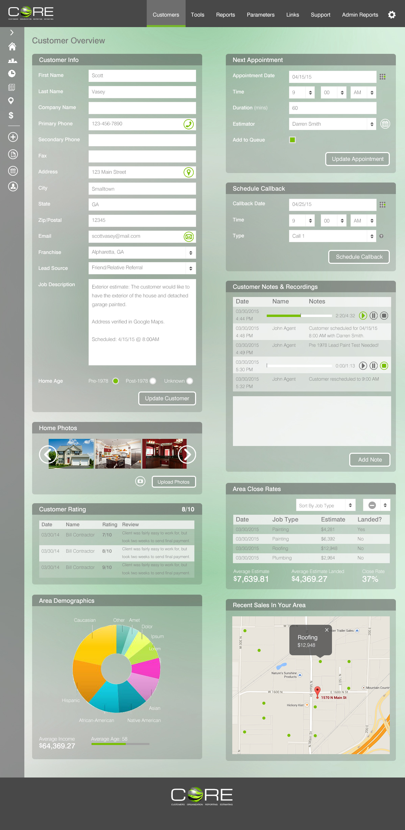The width and height of the screenshot is (405, 830).
Task: Switch to the Reports menu tab
Action: point(225,15)
